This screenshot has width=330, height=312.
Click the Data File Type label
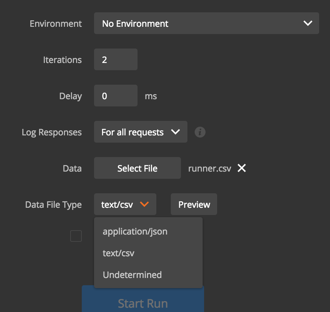(54, 205)
